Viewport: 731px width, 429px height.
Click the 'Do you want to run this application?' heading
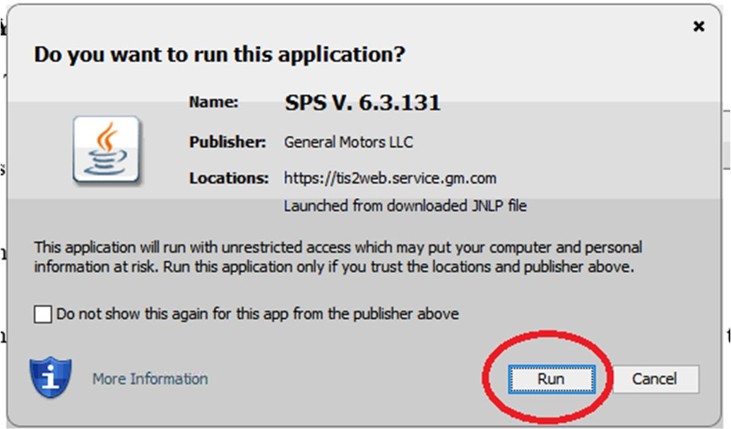pos(220,54)
